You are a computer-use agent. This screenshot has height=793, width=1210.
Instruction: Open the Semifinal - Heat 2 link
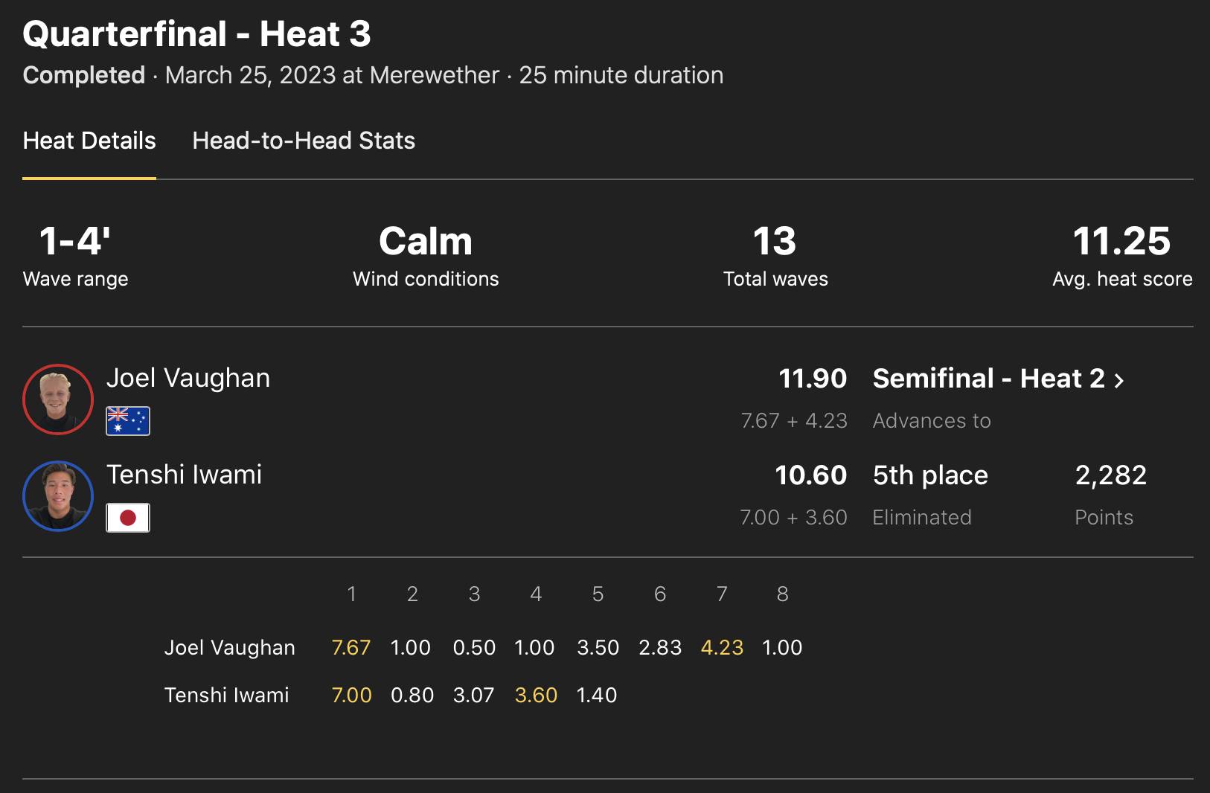pyautogui.click(x=988, y=379)
